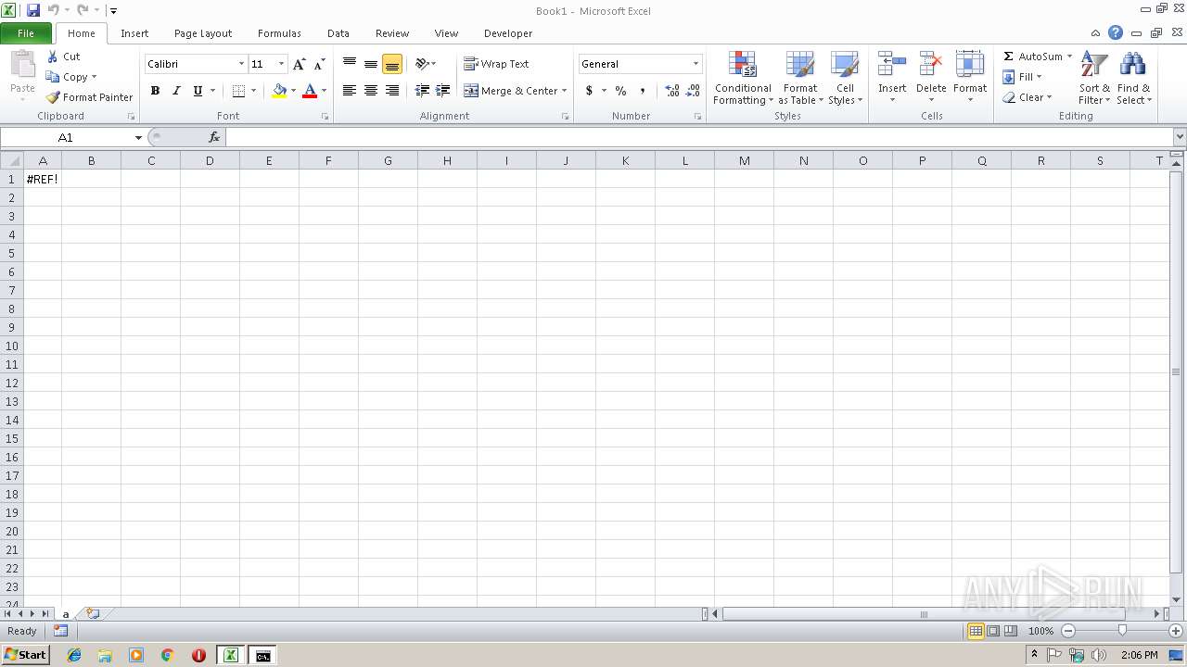Click the Fill button in Editing
This screenshot has height=667, width=1187.
(x=1021, y=77)
